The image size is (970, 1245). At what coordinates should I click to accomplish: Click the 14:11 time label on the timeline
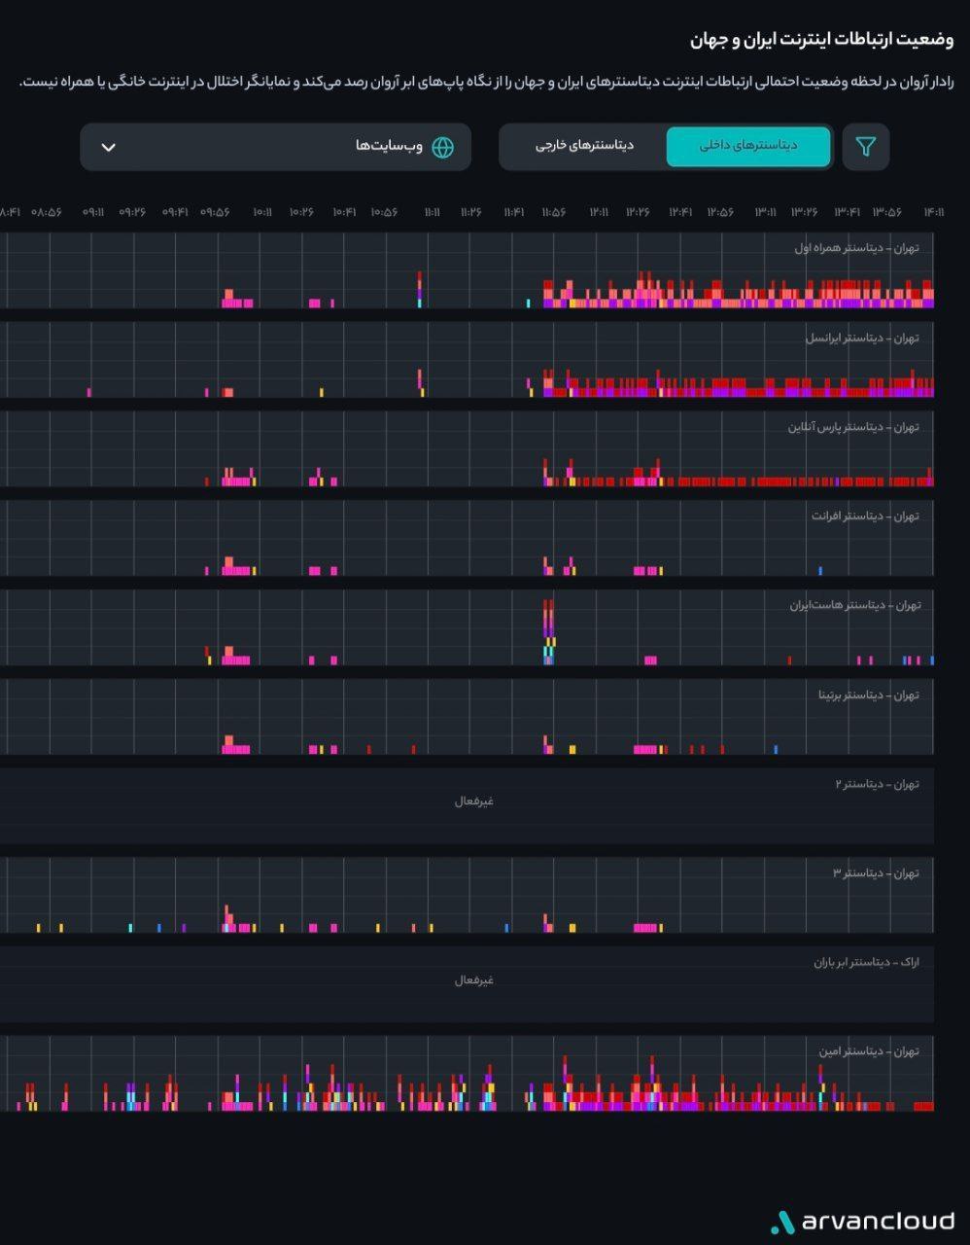coord(933,212)
